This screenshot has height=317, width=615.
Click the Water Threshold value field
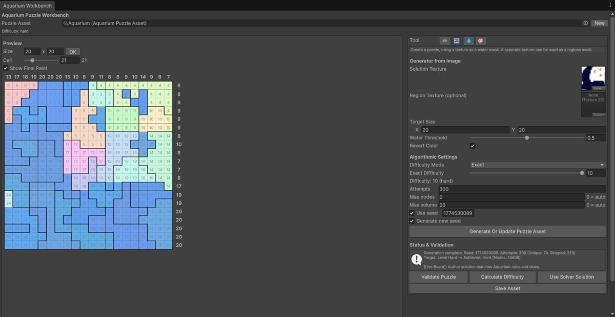(x=596, y=138)
